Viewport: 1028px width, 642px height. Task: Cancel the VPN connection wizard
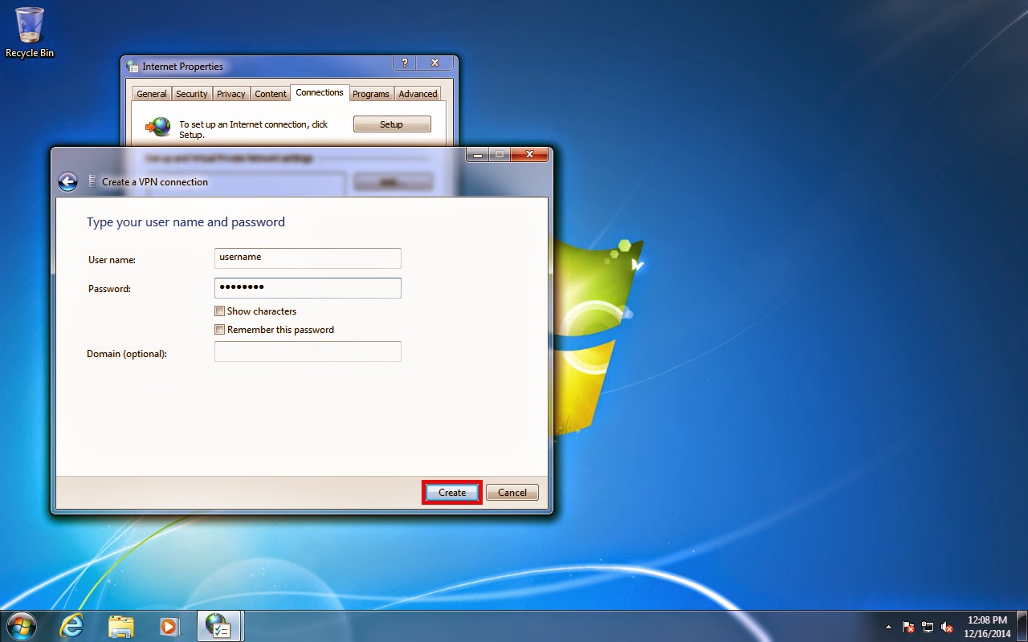coord(512,492)
